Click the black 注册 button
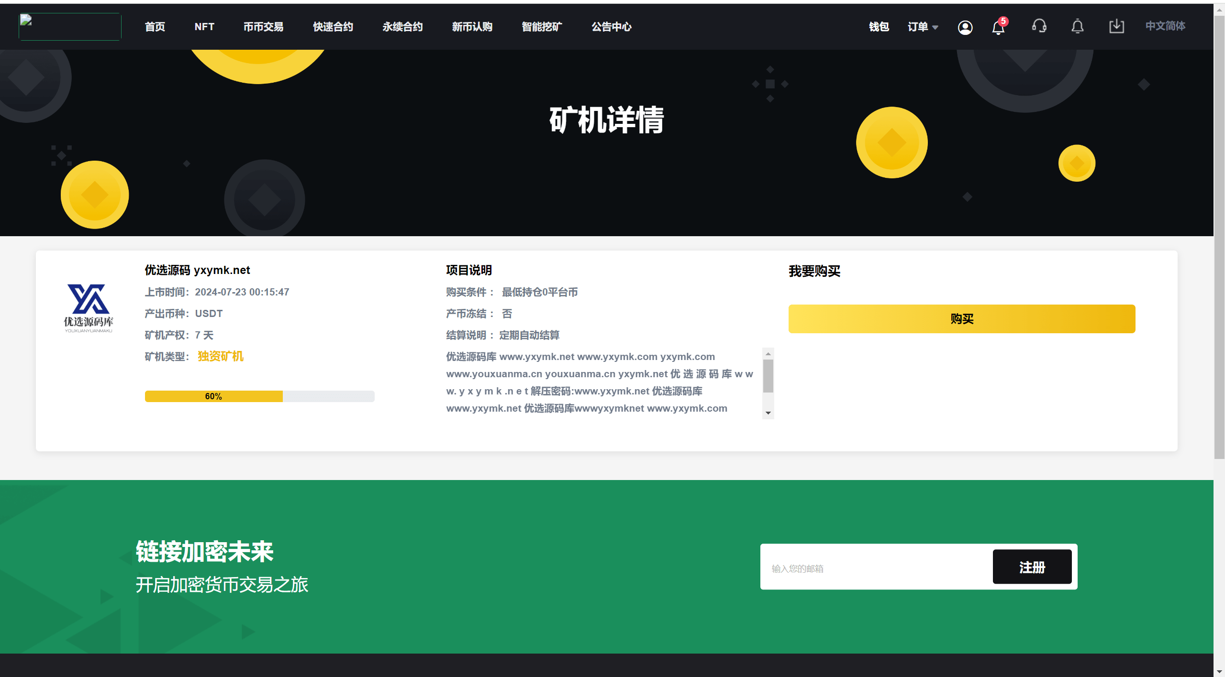 1032,567
